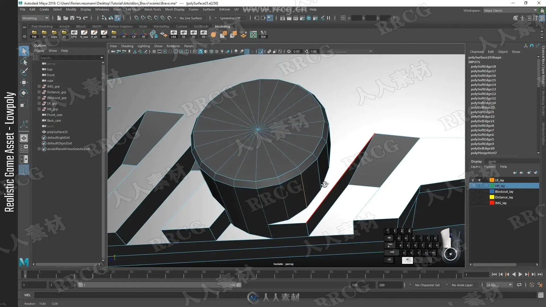This screenshot has width=546, height=307.
Task: Click the Redo arrow icon
Action: pos(85,18)
